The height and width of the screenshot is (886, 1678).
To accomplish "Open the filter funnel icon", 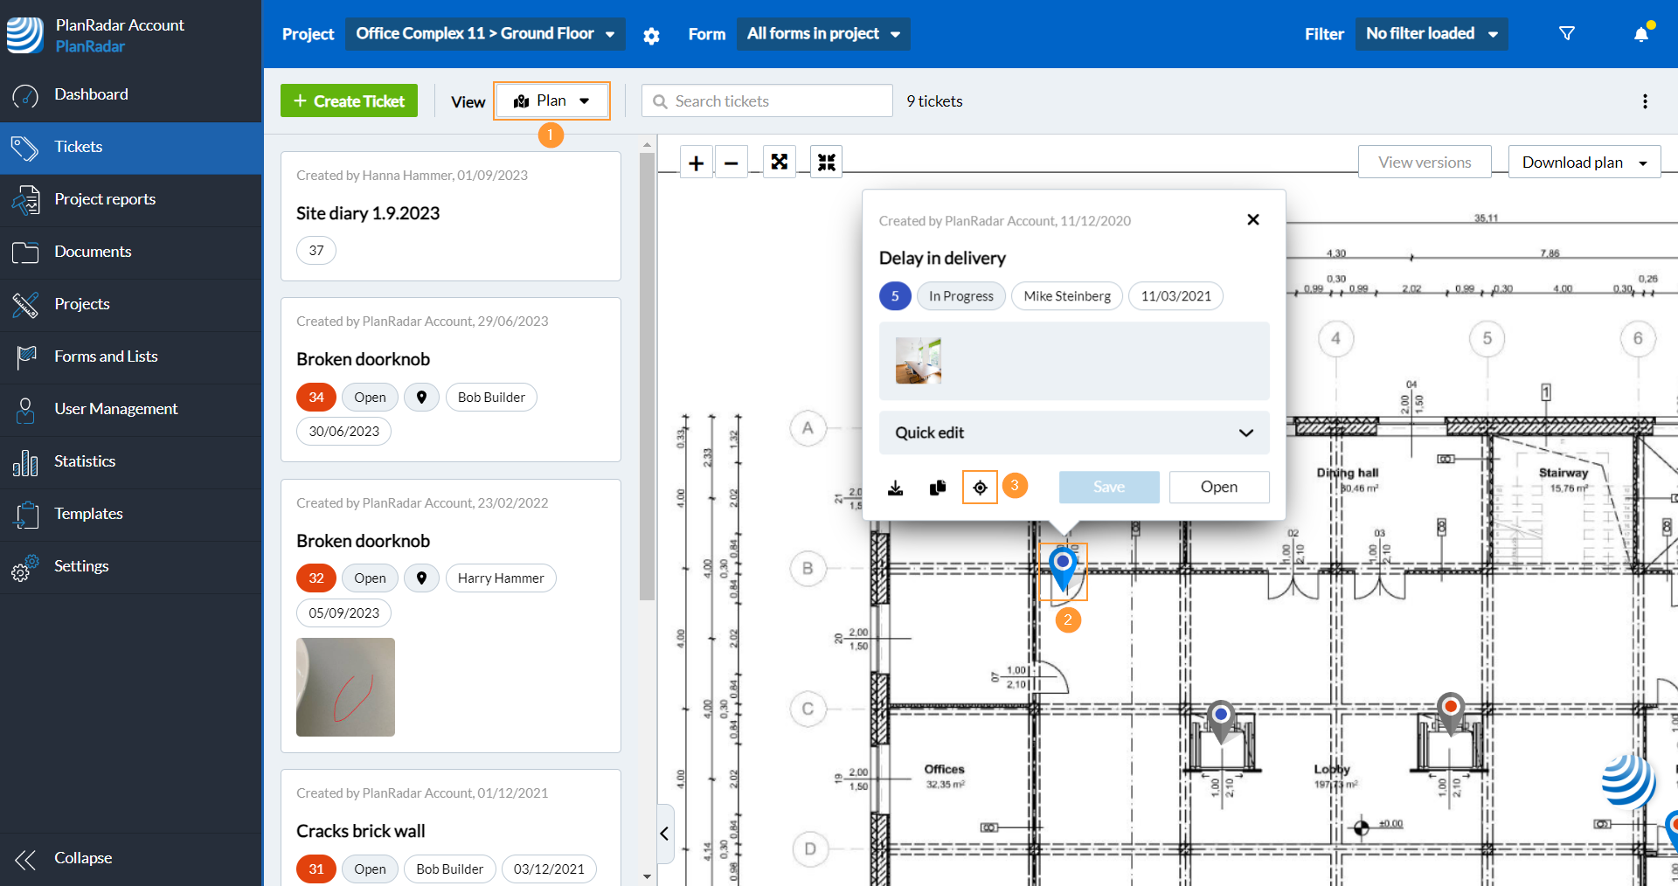I will click(1567, 33).
